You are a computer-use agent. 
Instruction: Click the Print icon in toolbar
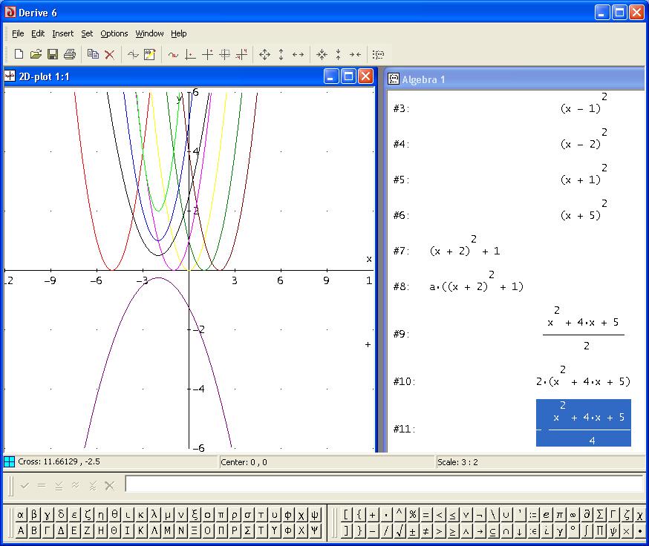coord(70,54)
